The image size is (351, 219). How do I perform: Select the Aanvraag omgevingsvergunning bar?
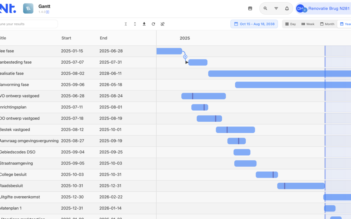tap(237, 141)
